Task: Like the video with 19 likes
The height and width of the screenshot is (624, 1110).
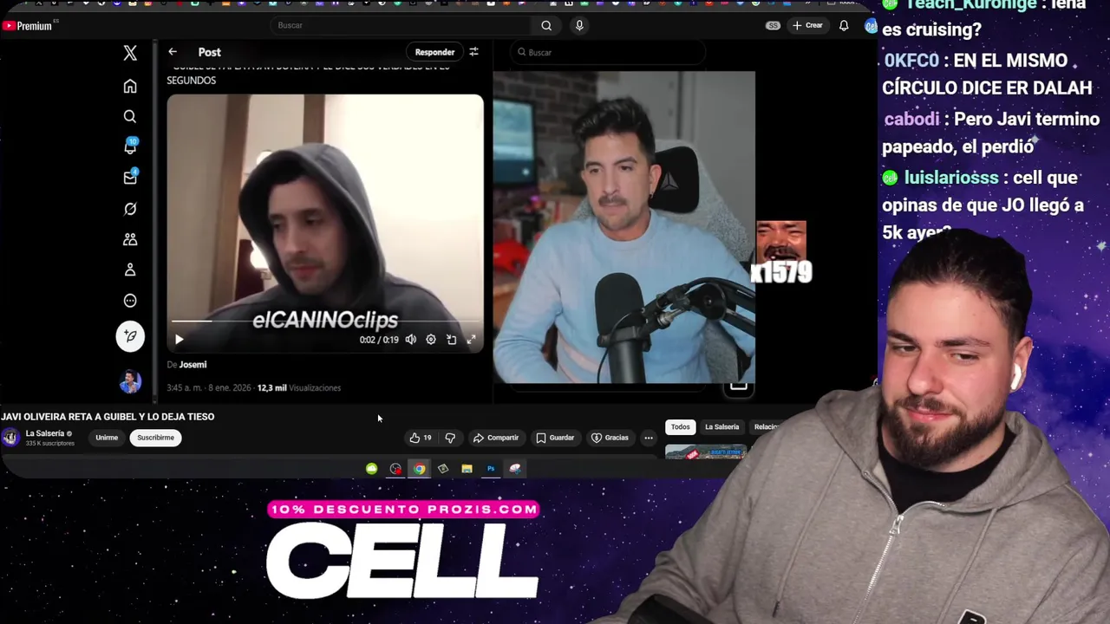Action: tap(421, 438)
